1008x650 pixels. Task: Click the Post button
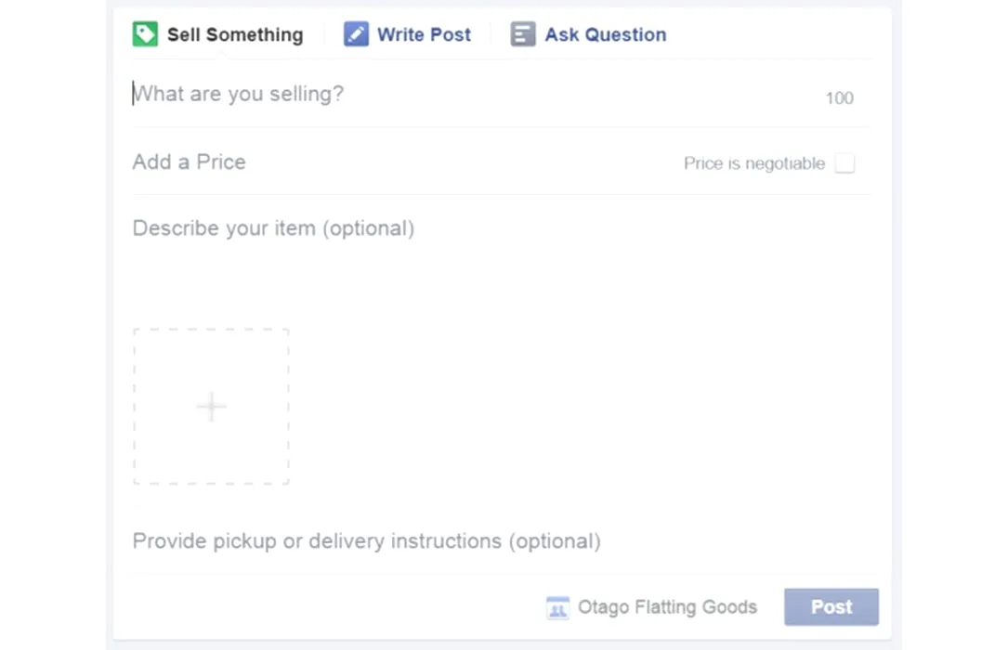[x=831, y=607]
